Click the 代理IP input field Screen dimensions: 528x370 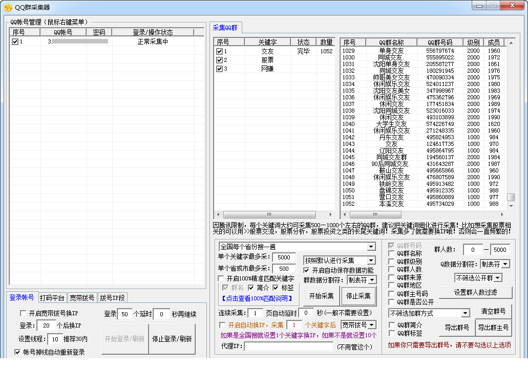(288, 346)
